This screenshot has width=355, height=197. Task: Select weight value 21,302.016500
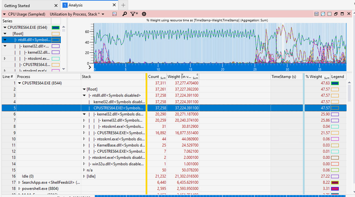coord(187,176)
